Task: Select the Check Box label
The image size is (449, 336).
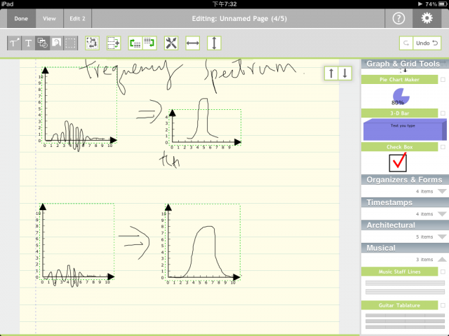Action: coord(399,147)
